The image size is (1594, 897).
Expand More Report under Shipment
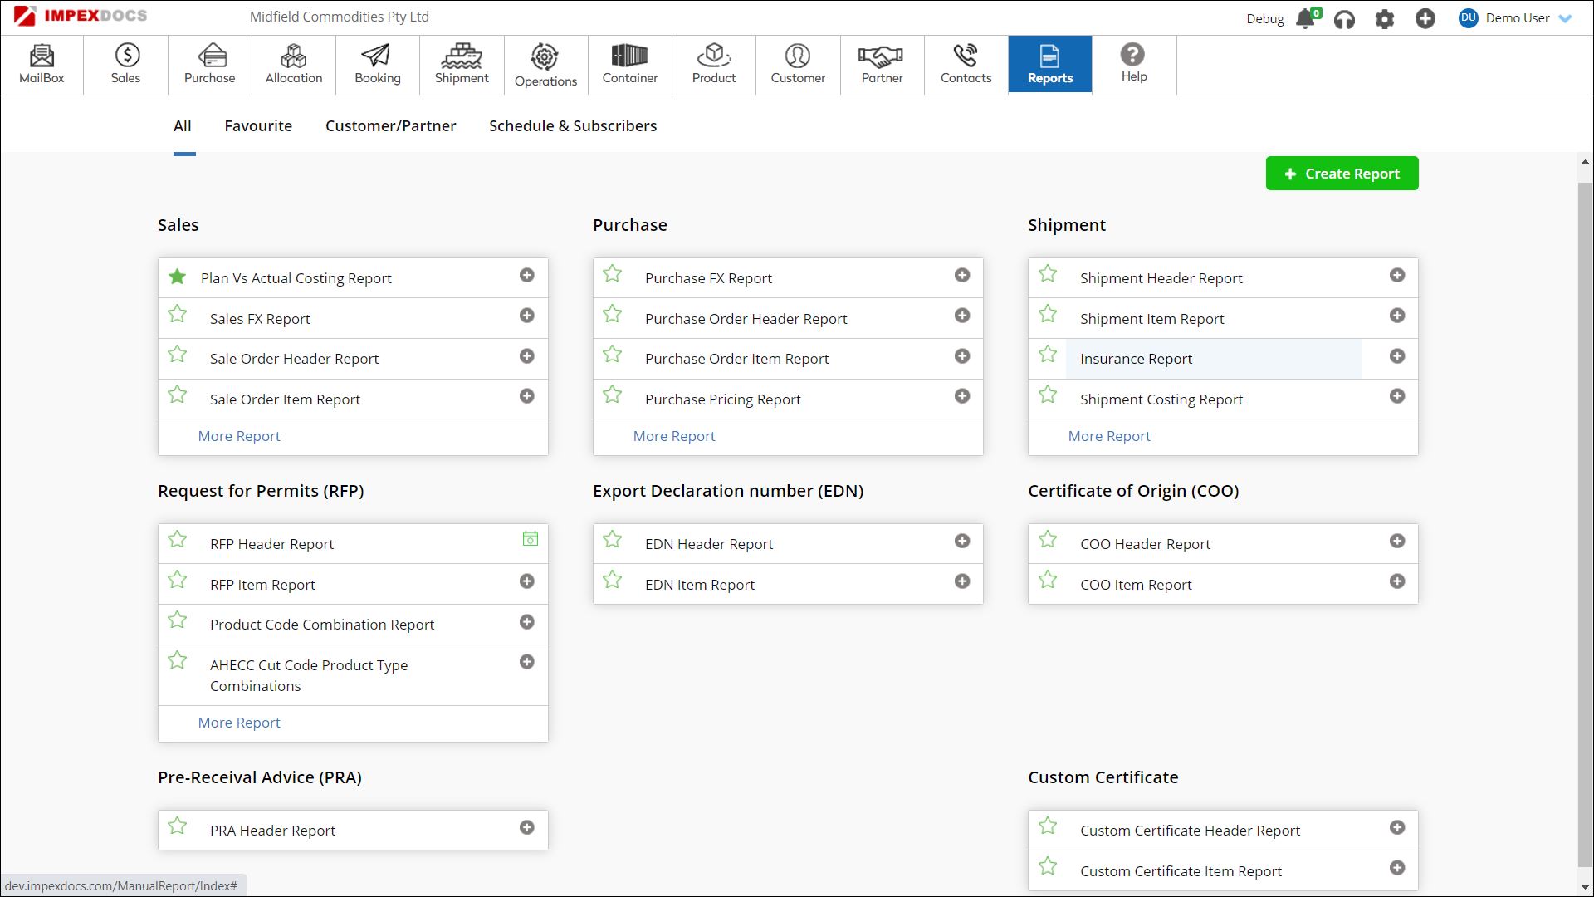1109,436
